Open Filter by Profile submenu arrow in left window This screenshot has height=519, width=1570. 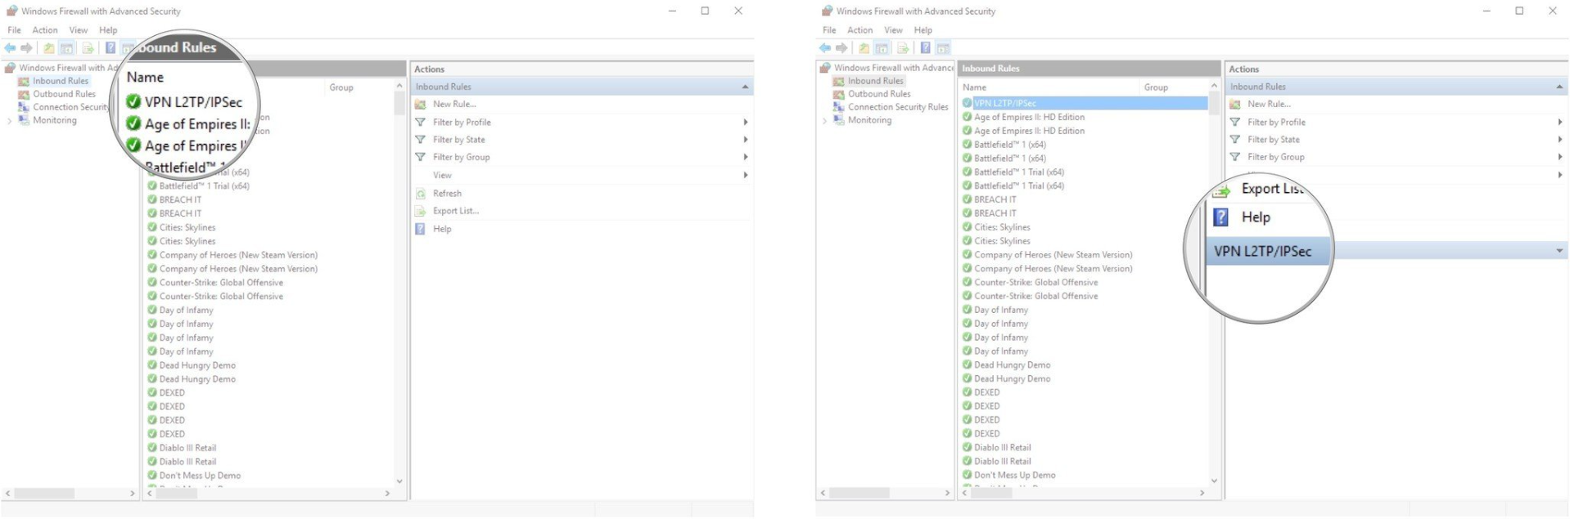745,123
